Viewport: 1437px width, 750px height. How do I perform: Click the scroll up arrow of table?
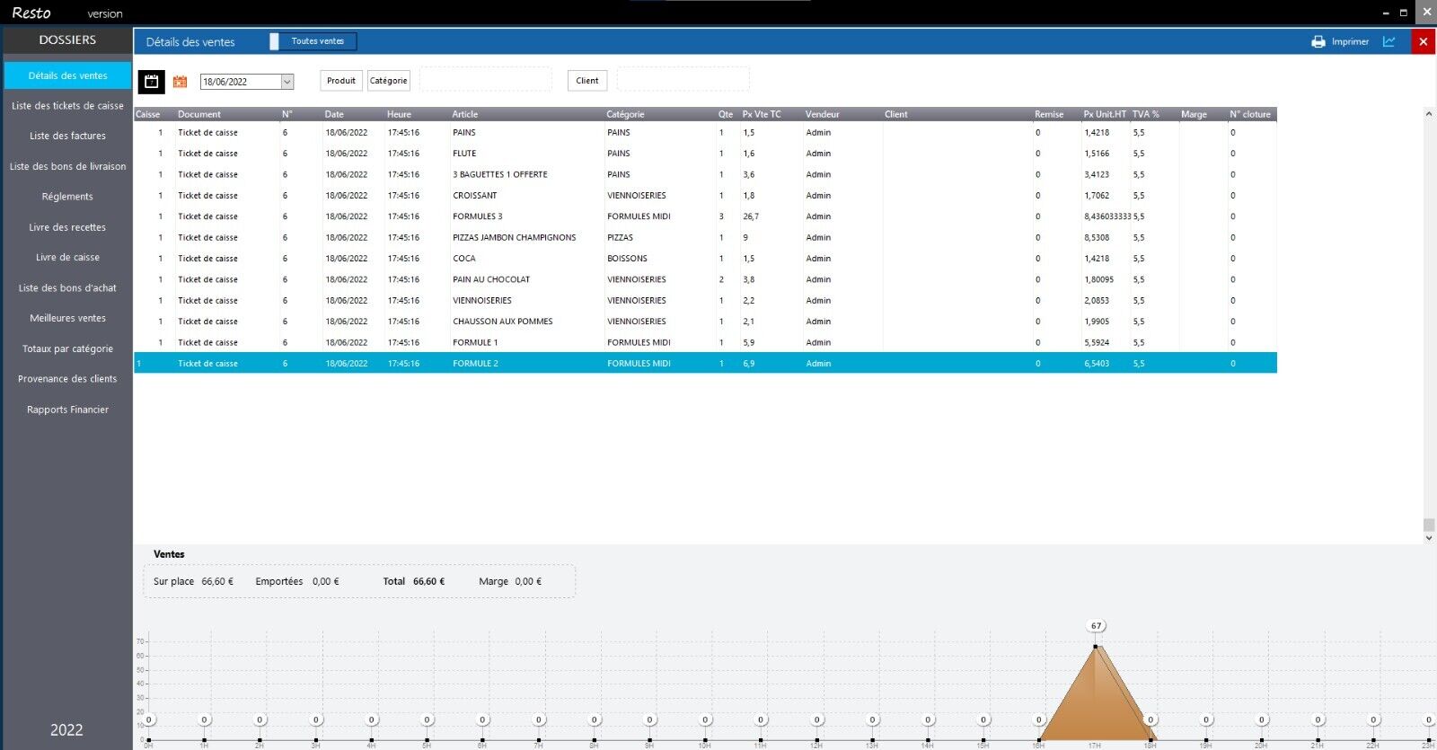[x=1428, y=114]
